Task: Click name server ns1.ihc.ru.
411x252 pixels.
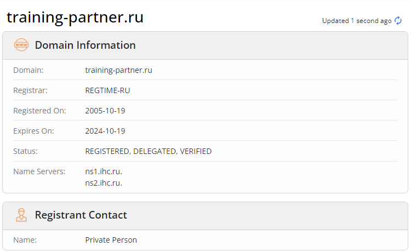Action: (104, 171)
